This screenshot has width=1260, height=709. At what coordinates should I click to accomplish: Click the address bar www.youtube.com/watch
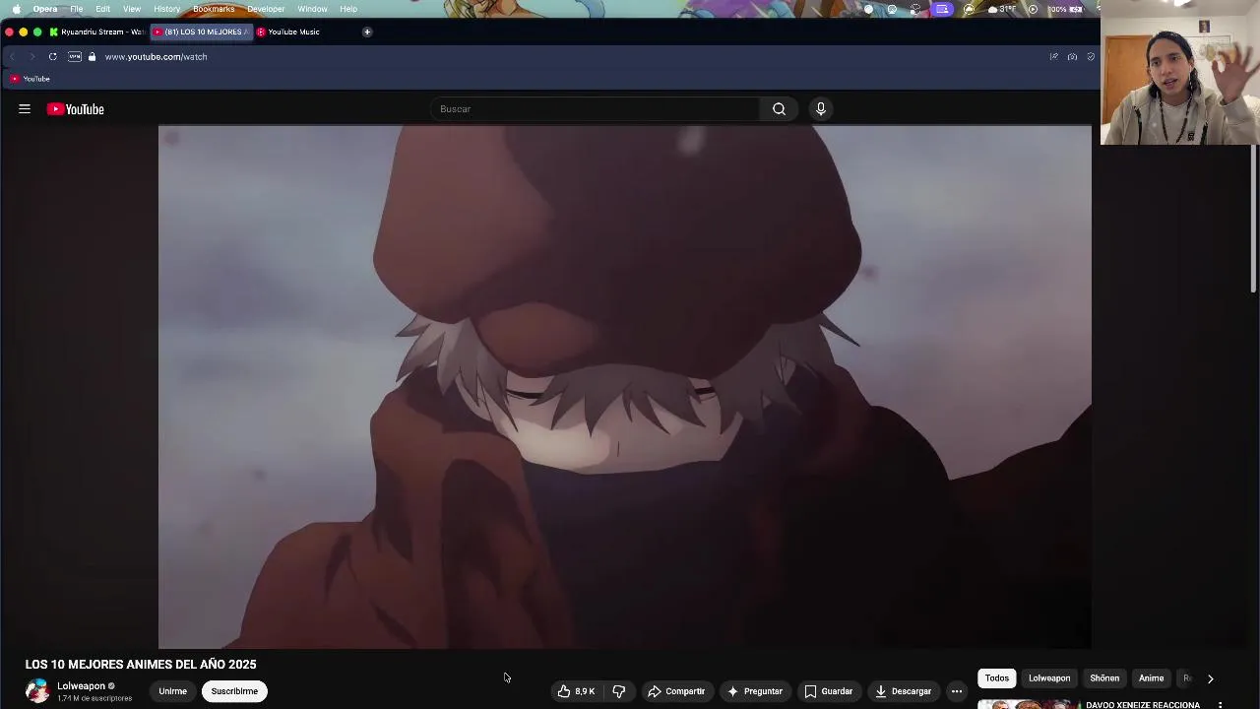click(x=156, y=57)
